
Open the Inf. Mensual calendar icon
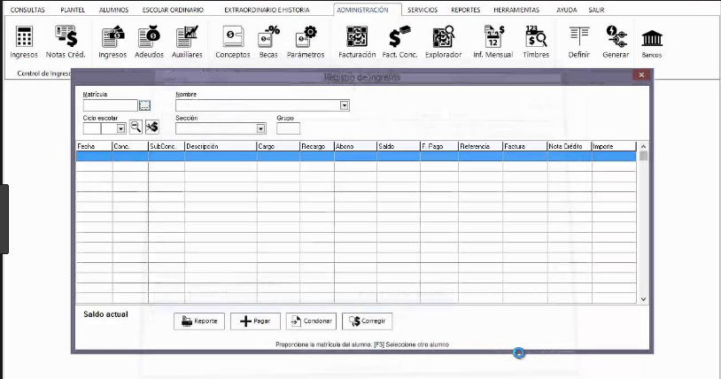(493, 42)
